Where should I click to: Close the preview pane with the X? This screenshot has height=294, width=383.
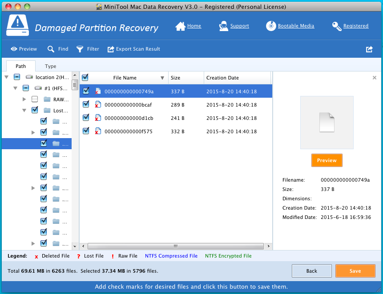(374, 78)
